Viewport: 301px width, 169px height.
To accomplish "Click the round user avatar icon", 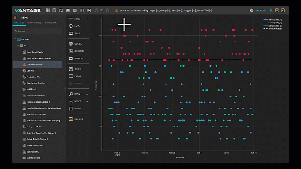I will pyautogui.click(x=251, y=10).
